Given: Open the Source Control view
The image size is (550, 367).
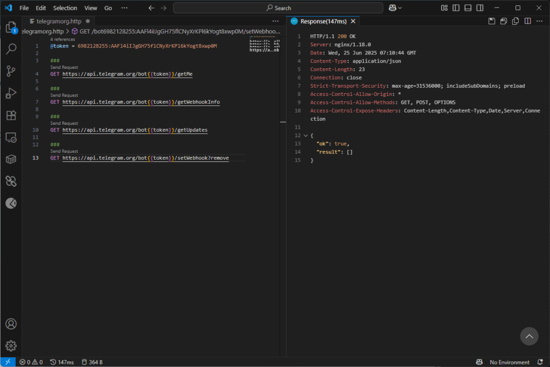Looking at the screenshot, I should point(11,71).
